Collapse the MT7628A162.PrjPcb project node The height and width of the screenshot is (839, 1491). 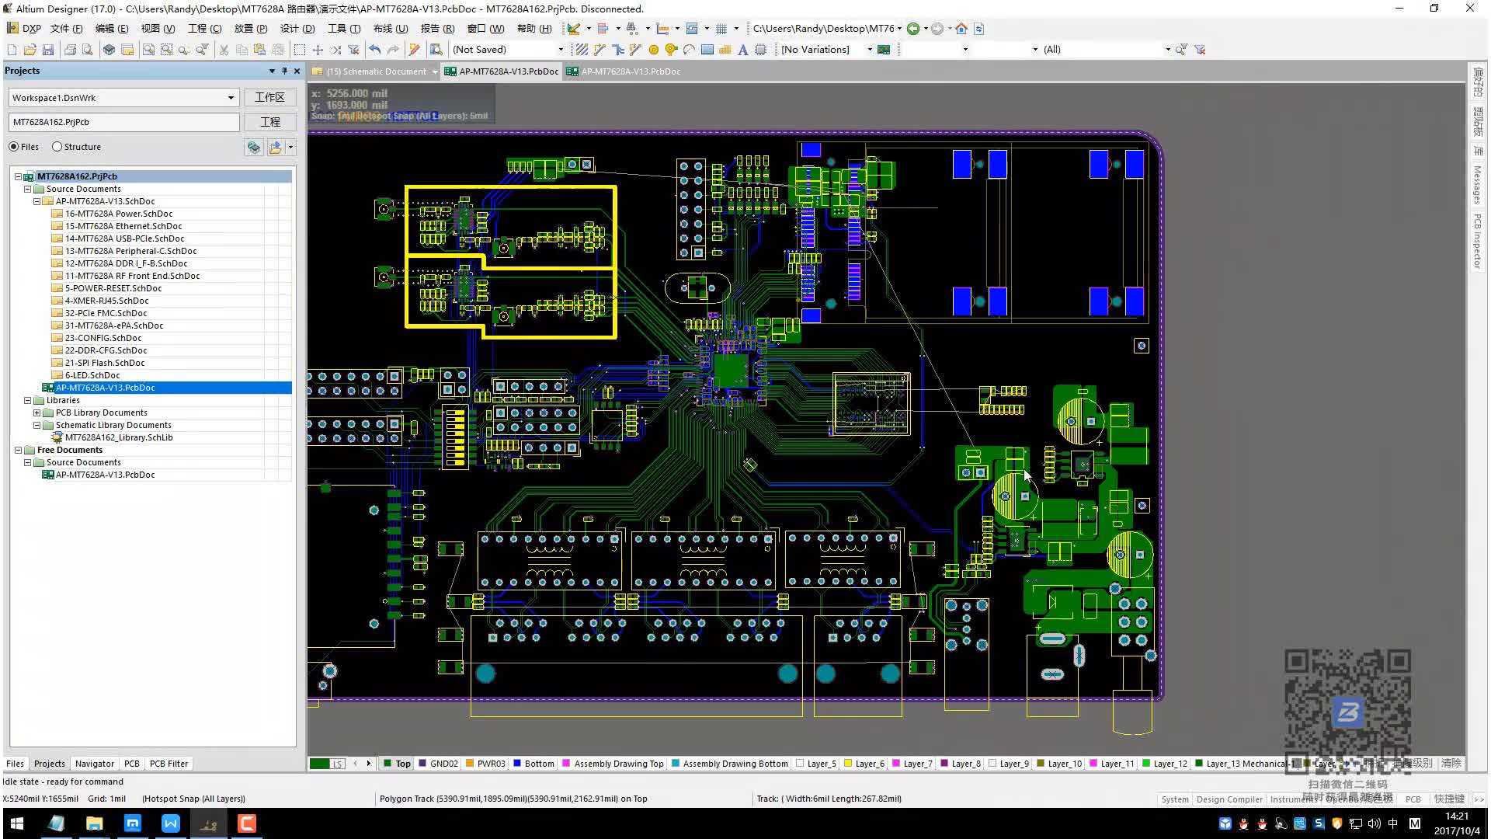[18, 176]
